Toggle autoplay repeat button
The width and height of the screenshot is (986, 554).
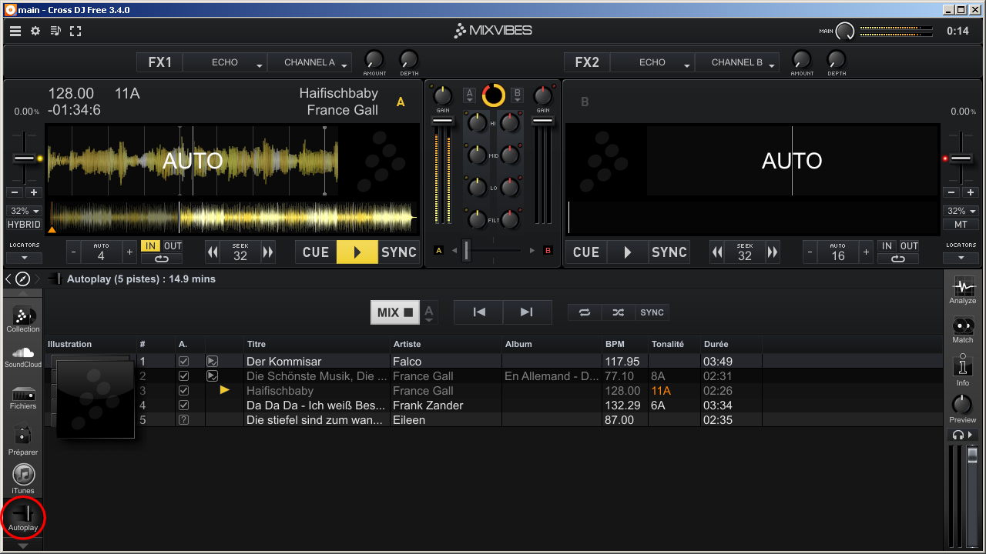(x=585, y=312)
